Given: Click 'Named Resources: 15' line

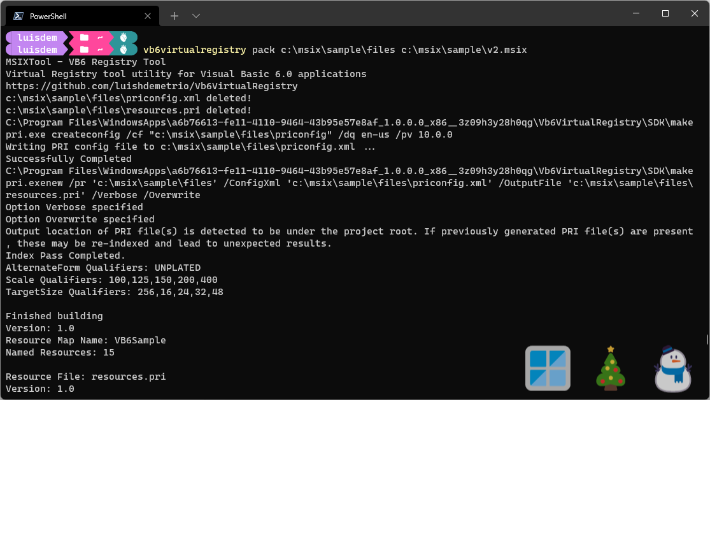Looking at the screenshot, I should click(x=60, y=353).
